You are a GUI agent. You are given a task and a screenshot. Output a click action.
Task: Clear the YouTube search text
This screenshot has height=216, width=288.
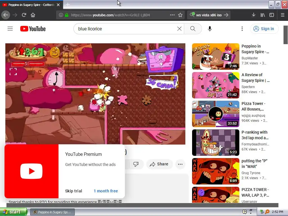179,29
